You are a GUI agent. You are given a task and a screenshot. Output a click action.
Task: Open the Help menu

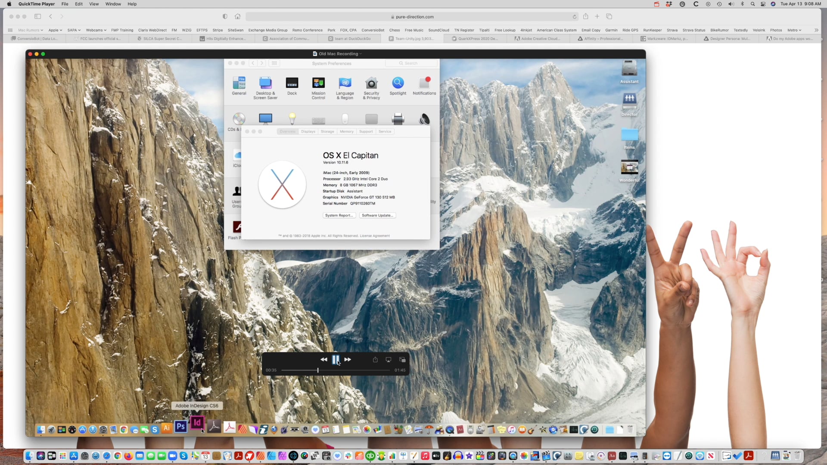(132, 4)
